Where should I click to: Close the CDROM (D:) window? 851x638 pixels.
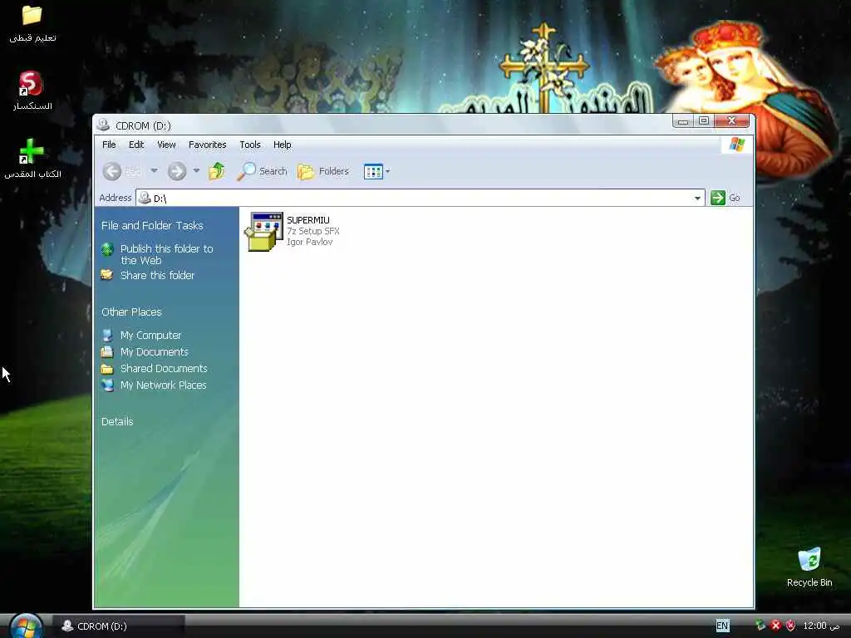pos(731,120)
